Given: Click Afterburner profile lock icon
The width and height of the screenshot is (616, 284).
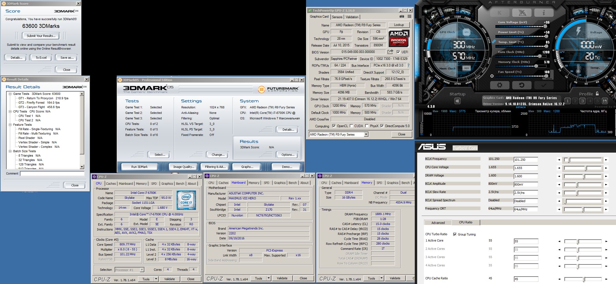Looking at the screenshot, I should pyautogui.click(x=597, y=94).
